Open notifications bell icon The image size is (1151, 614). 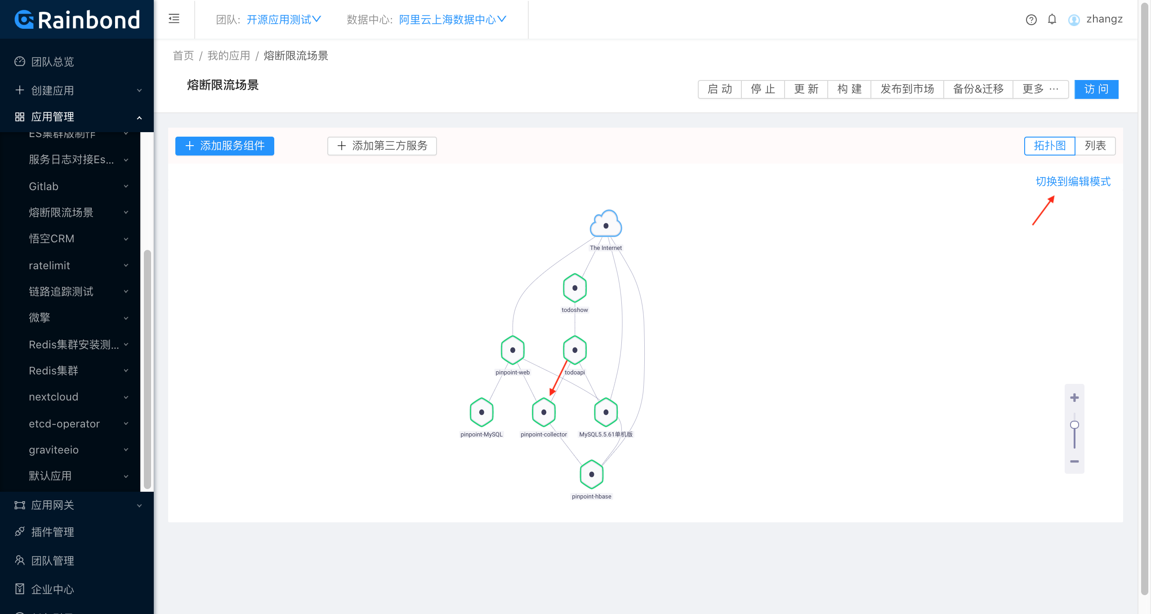(x=1052, y=19)
